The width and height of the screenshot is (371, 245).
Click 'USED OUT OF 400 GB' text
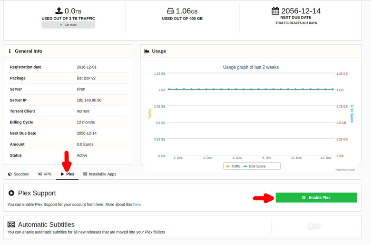(x=182, y=19)
